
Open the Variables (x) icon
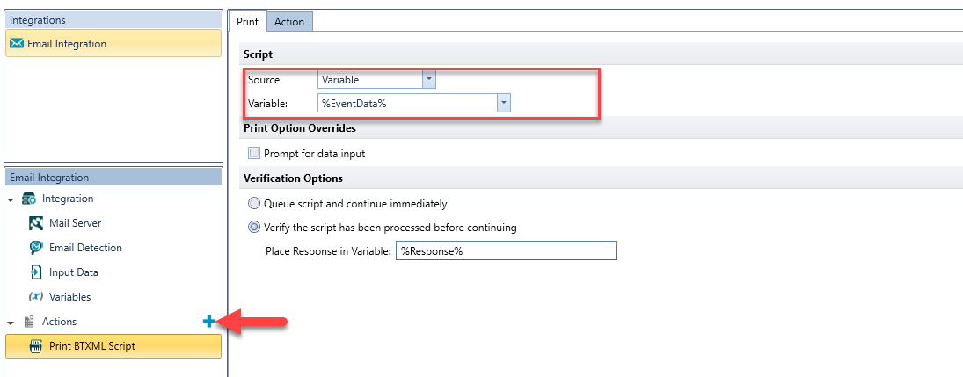(36, 297)
